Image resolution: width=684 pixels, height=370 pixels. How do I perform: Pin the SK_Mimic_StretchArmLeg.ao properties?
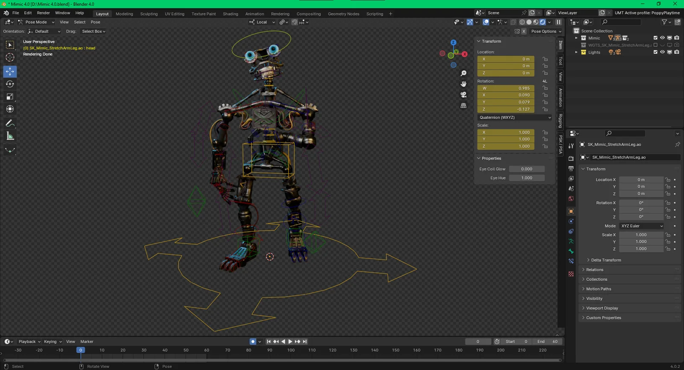coord(678,144)
